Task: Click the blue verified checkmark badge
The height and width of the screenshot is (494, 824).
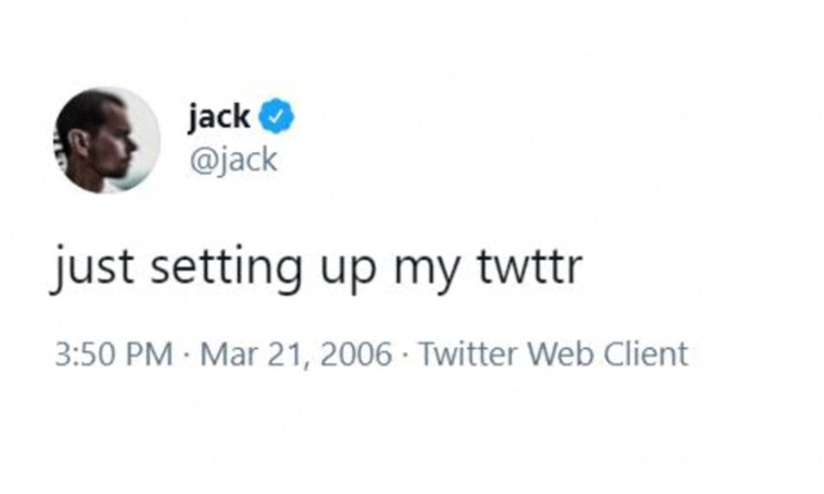Action: [x=281, y=118]
